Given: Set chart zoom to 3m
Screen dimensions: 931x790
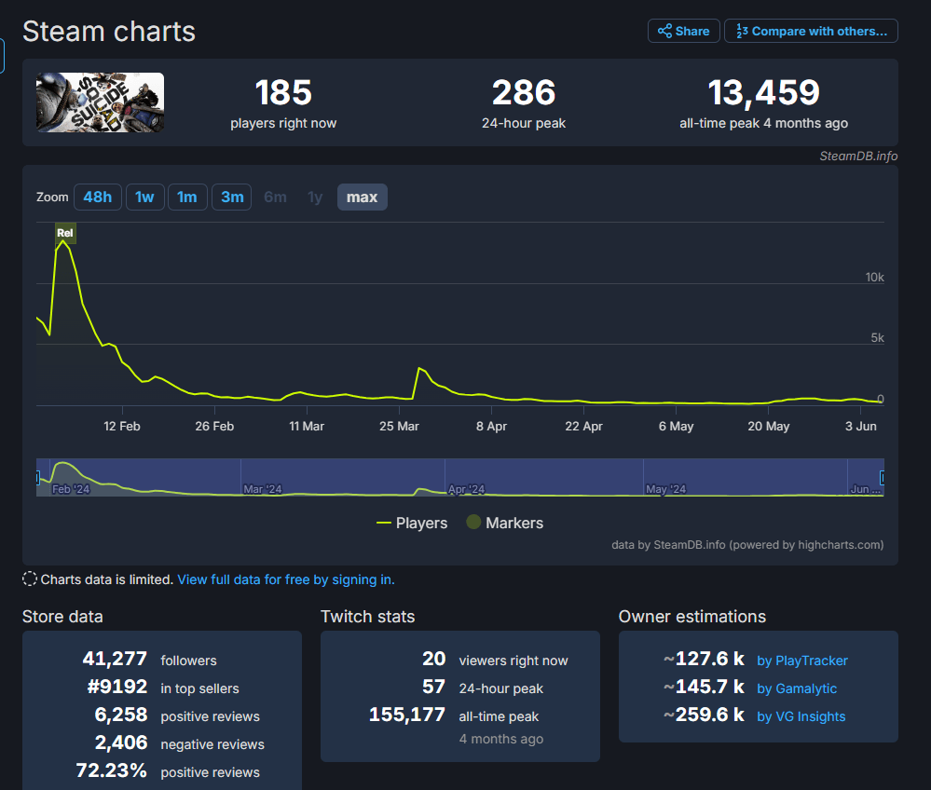Looking at the screenshot, I should point(232,197).
